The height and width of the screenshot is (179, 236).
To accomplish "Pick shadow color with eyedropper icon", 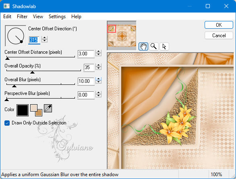I will tap(48, 108).
